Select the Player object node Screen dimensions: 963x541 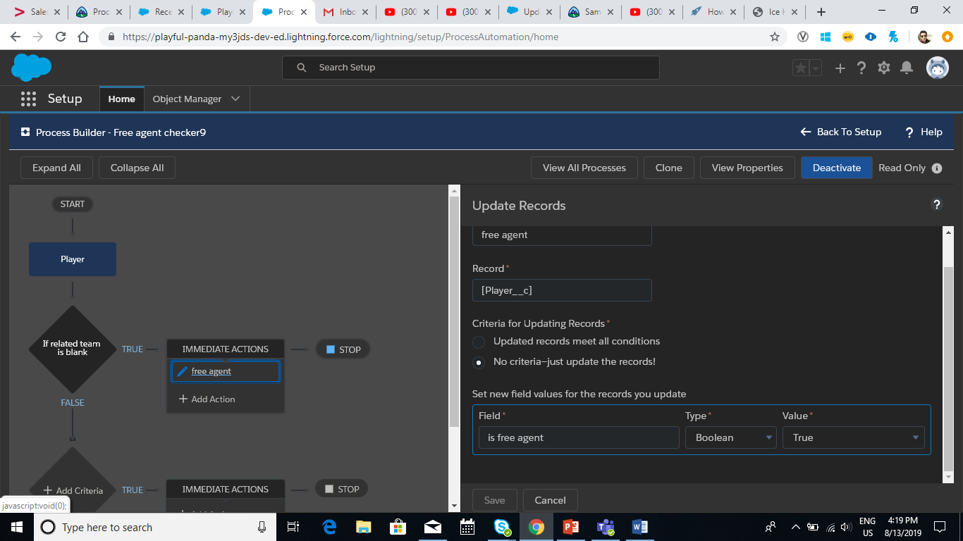(73, 259)
